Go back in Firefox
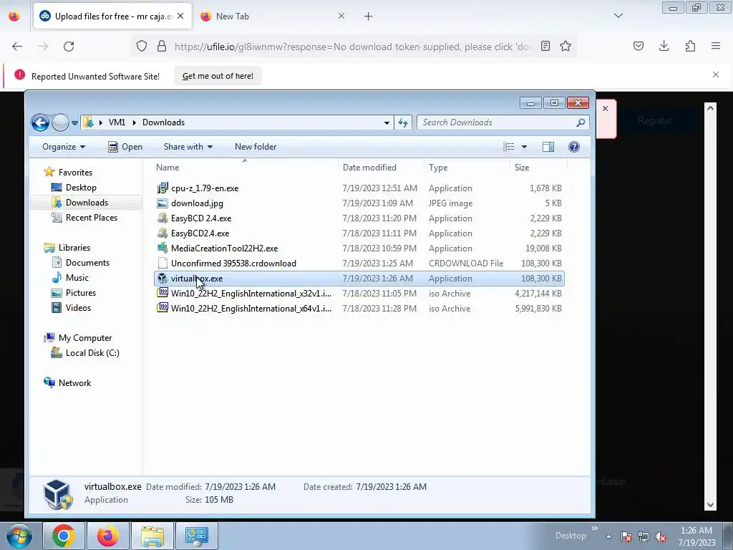This screenshot has height=550, width=733. tap(17, 47)
